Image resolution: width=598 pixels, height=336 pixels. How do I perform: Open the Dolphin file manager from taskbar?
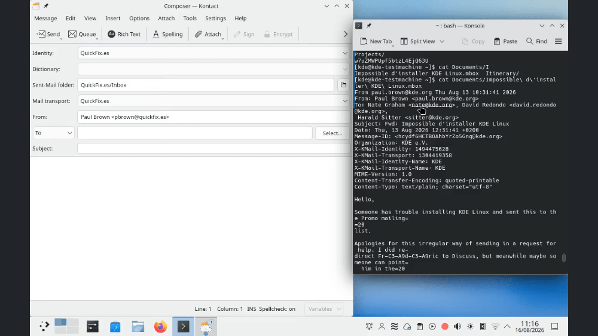click(x=138, y=326)
